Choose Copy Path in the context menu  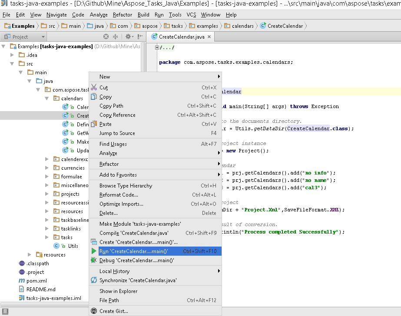coord(111,106)
